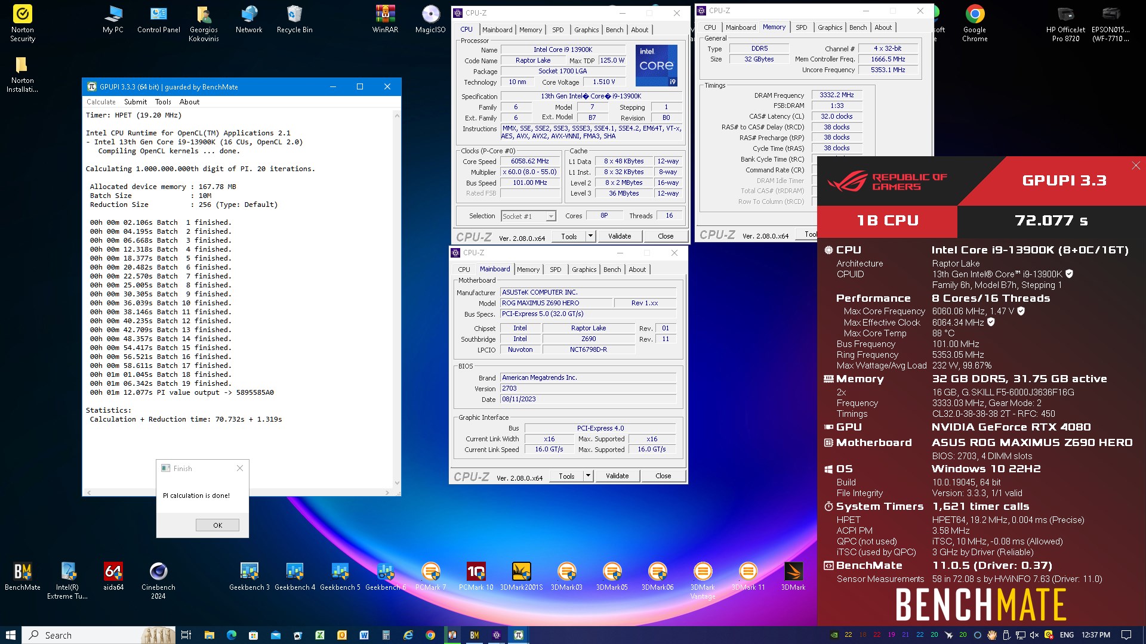Expand Tools dropdown arrow in CPU-Z CPU window
1146x644 pixels.
click(590, 236)
